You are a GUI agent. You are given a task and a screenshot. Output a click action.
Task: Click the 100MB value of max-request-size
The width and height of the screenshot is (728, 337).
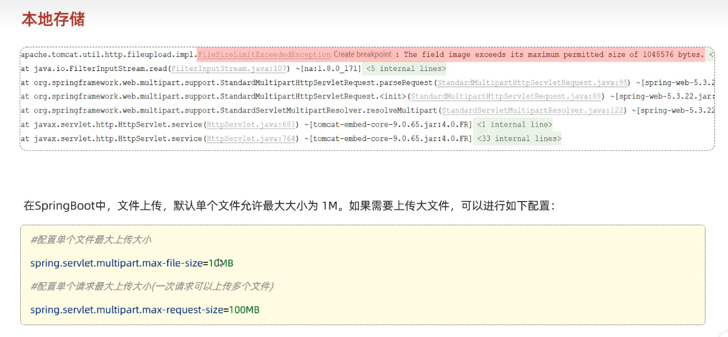[244, 310]
